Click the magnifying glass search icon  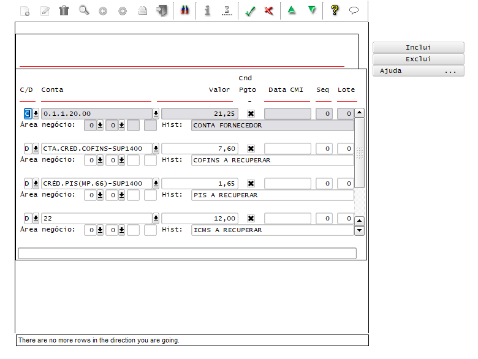click(x=84, y=10)
